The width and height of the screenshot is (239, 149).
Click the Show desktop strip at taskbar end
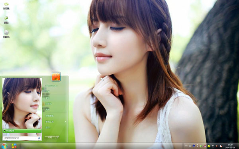[238, 146]
